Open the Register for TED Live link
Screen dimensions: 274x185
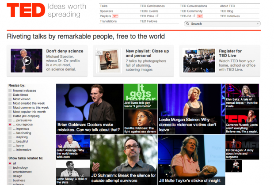click(230, 53)
